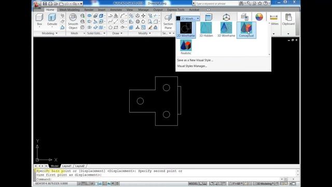The height and width of the screenshot is (187, 332).
Task: Click the Clipboard paste icon
Action: pyautogui.click(x=288, y=17)
